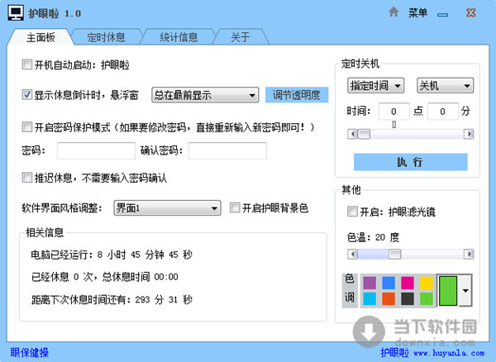This screenshot has width=496, height=362.
Task: Toggle 开启护眼背景色 checkbox
Action: [x=235, y=207]
